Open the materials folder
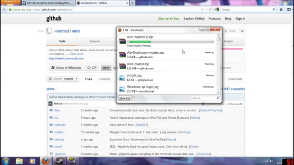The width and height of the screenshot is (294, 165). tap(60, 125)
